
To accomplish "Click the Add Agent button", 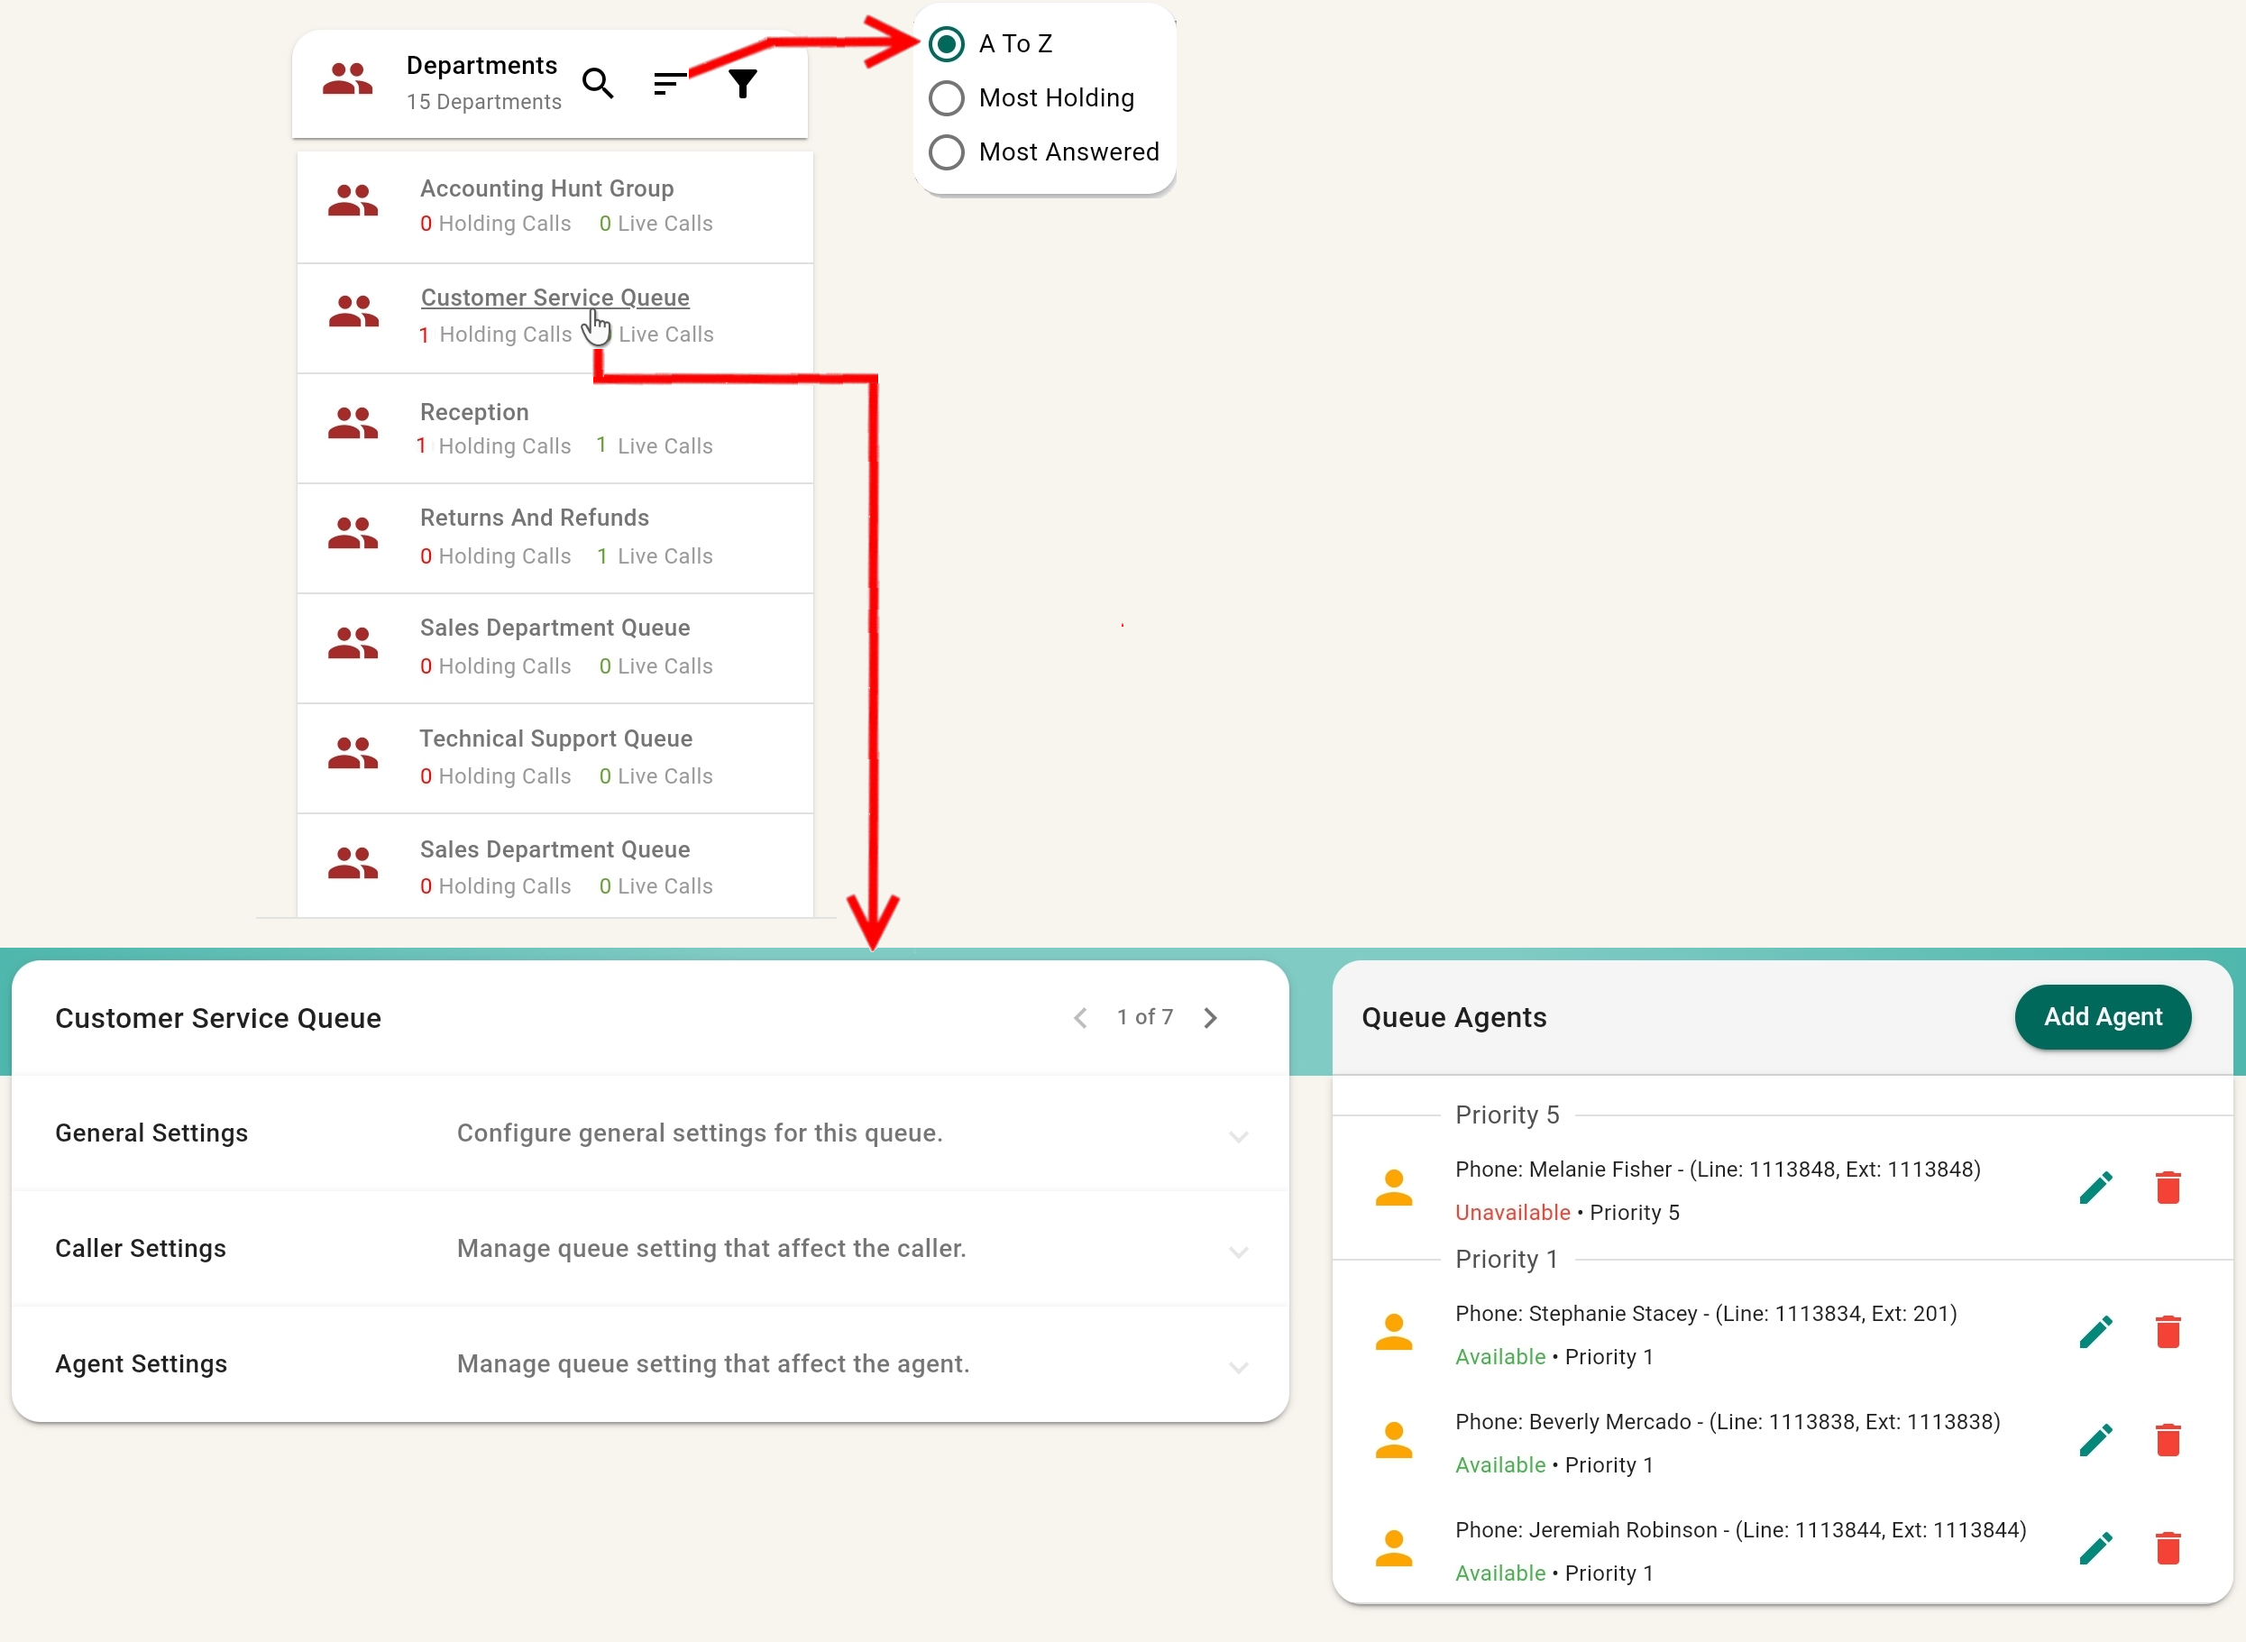I will [x=2102, y=1017].
